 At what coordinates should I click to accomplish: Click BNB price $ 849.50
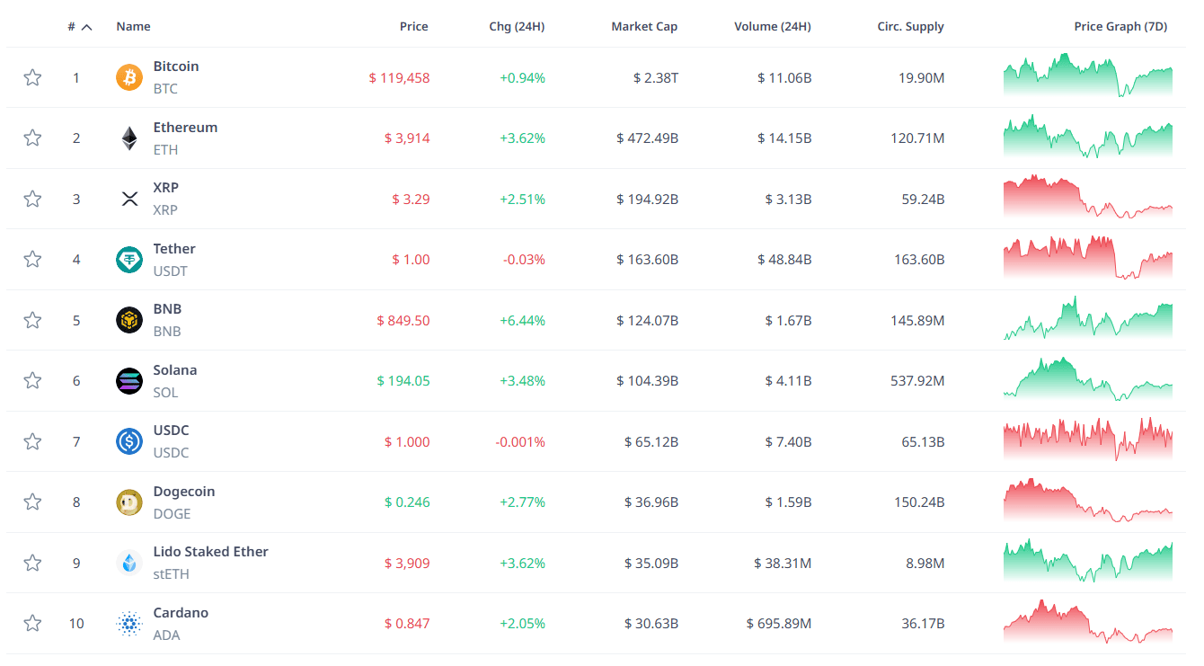click(403, 321)
